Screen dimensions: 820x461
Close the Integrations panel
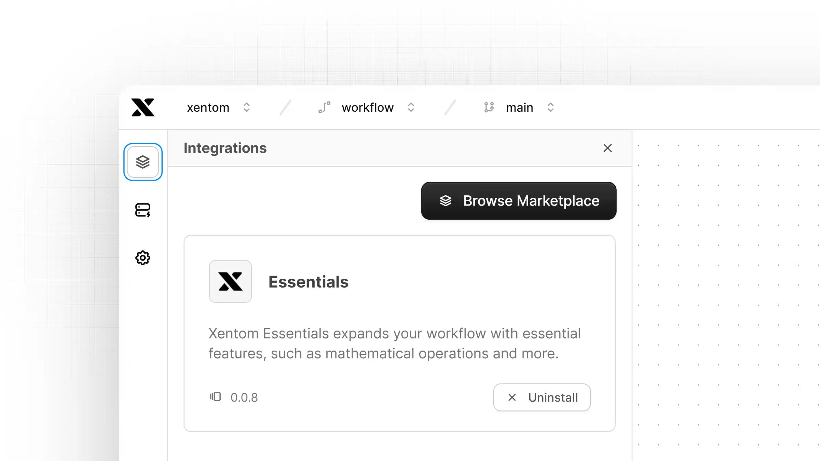pos(608,148)
